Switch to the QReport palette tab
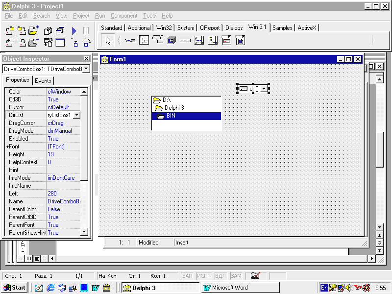The image size is (392, 294). [x=210, y=28]
